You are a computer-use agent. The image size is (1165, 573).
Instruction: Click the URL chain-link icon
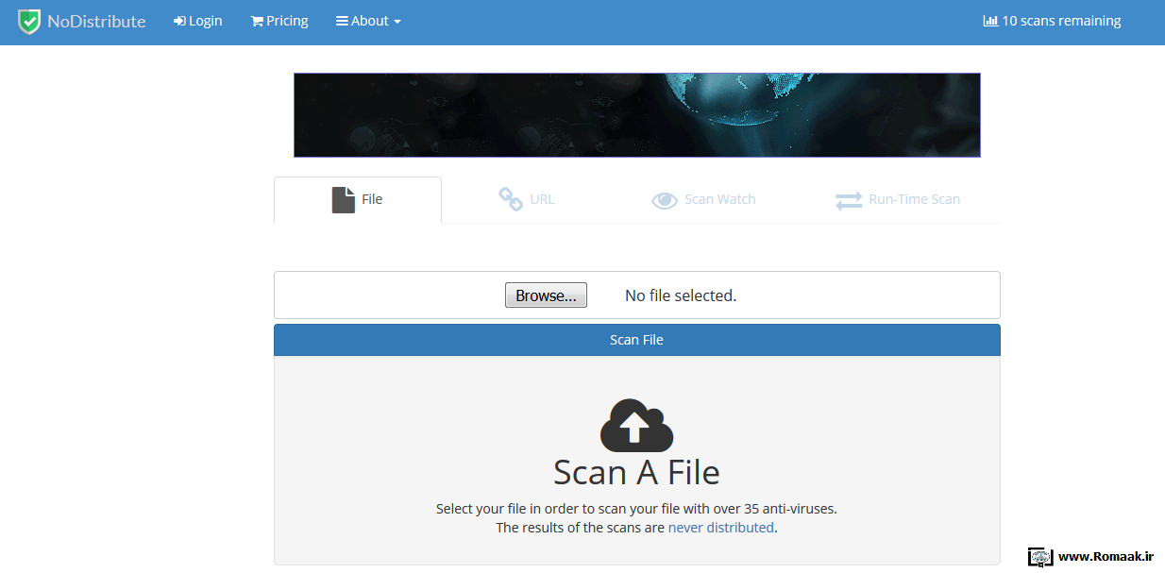coord(511,199)
